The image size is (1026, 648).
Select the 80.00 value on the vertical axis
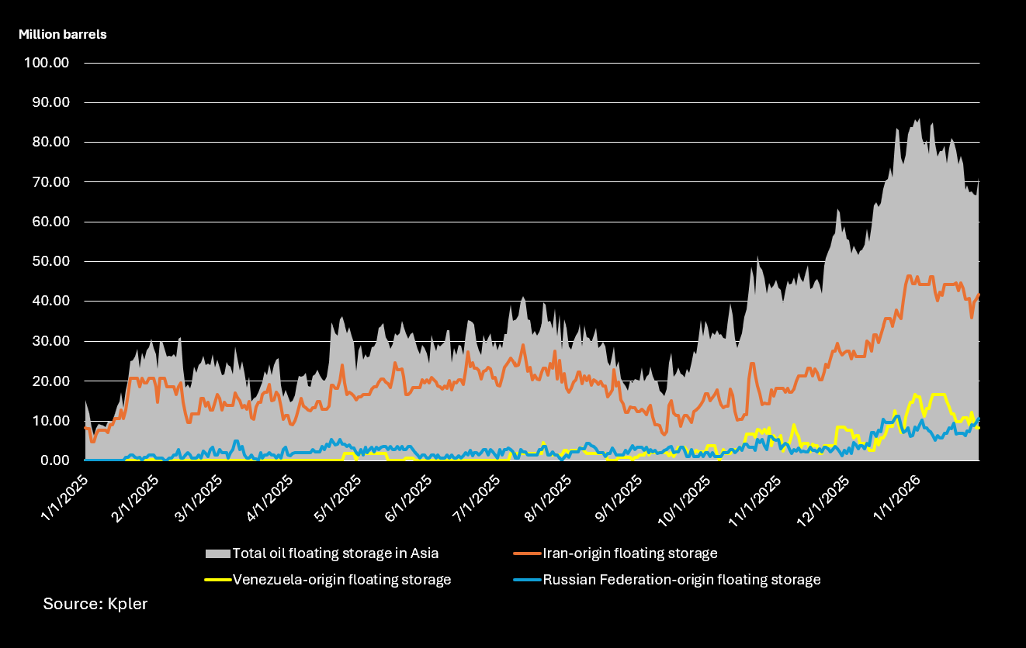[51, 142]
